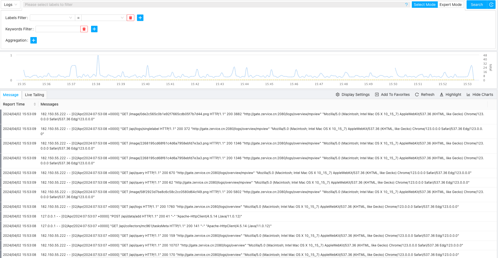This screenshot has height=258, width=498.
Task: Add an aggregation with plus icon
Action: 34,40
